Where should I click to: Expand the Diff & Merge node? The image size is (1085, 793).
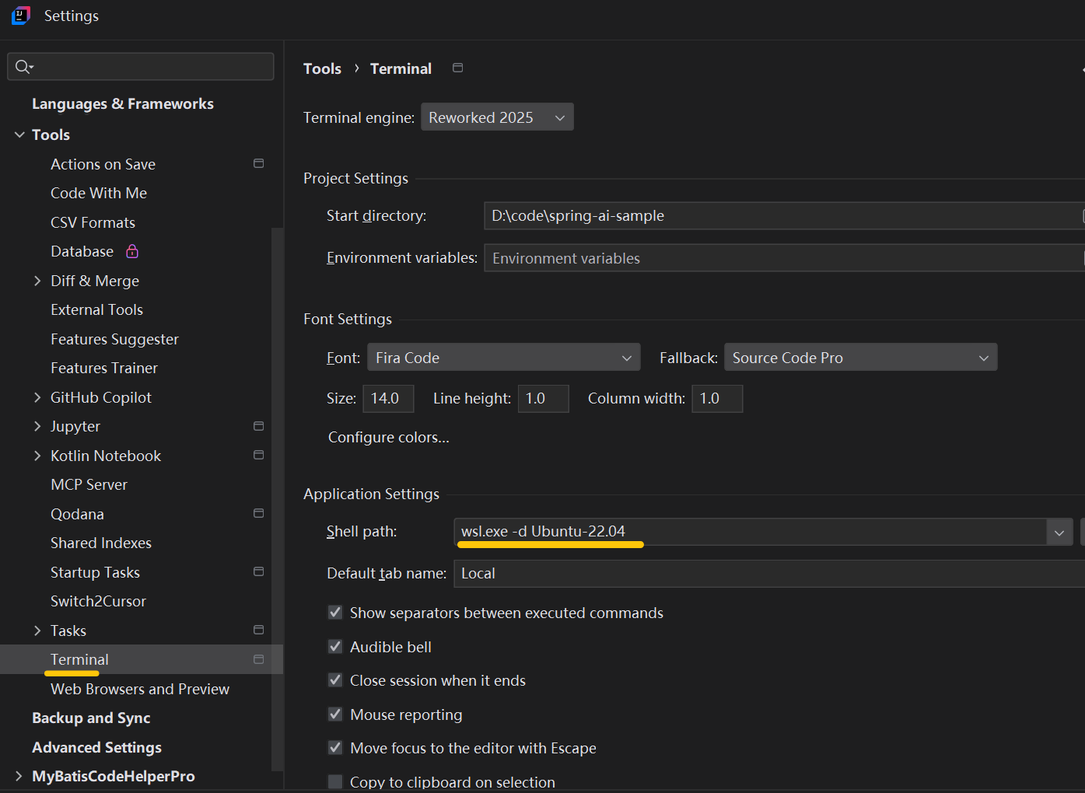pos(37,281)
